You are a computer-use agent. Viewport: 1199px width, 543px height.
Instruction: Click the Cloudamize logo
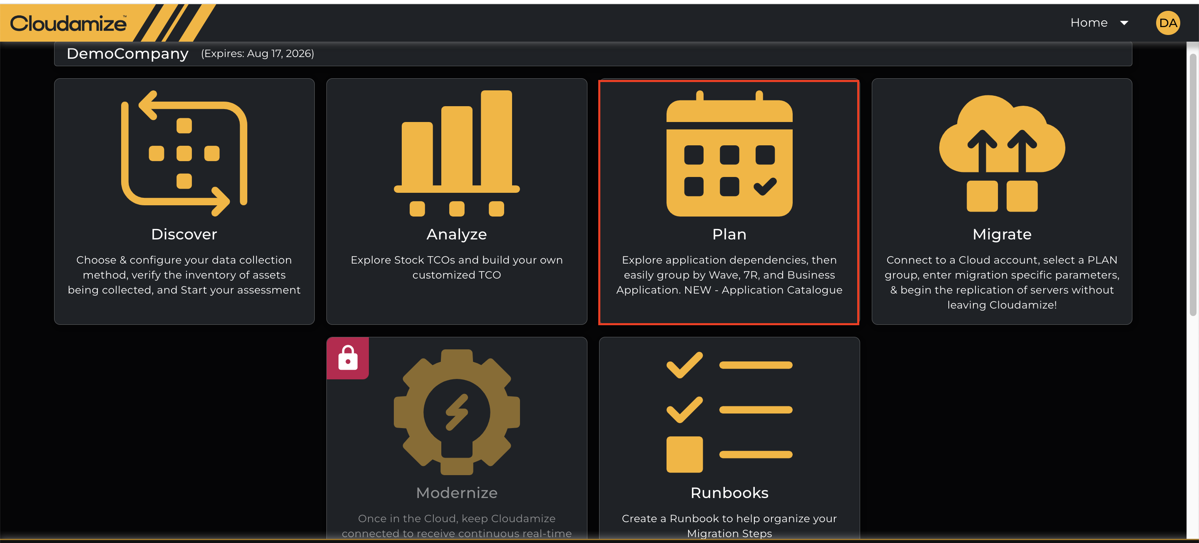[68, 23]
